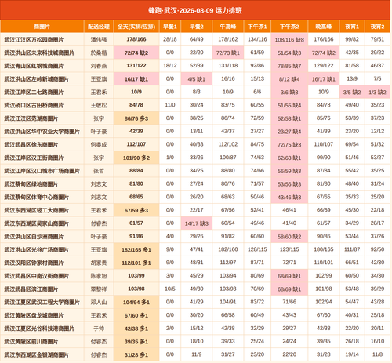This screenshot has height=363, width=392.
Task: Select the row name '武汉硚口区古田桥商圈片'
Action: pyautogui.click(x=34, y=105)
